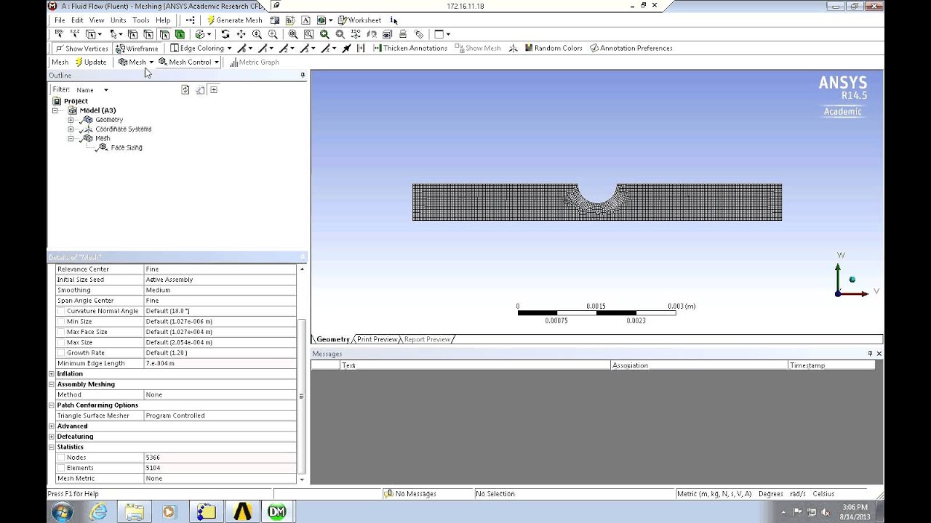The image size is (931, 523).
Task: Click the DM DesignModeler taskbar icon
Action: click(277, 511)
